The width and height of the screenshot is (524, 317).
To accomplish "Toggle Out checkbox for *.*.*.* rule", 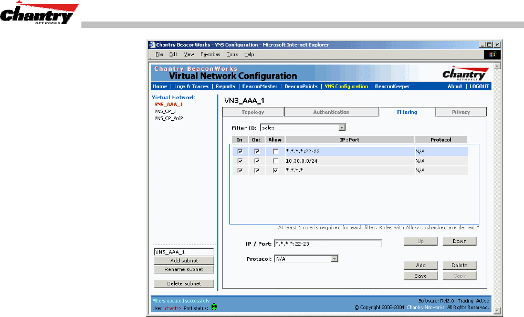I will pos(257,171).
